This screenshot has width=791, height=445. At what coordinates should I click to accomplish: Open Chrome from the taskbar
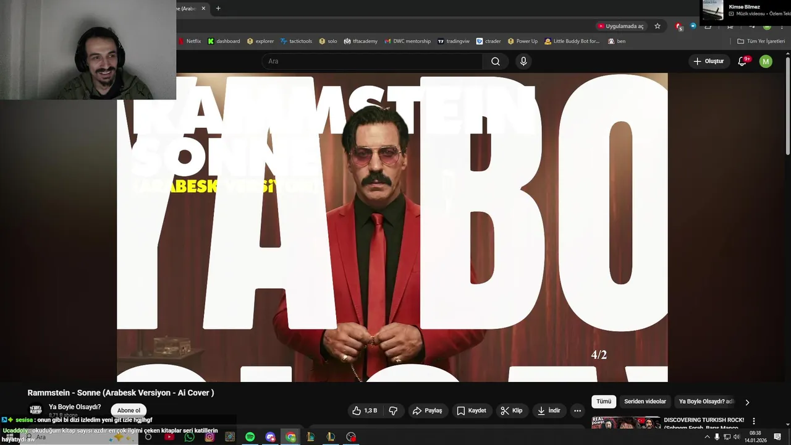(x=290, y=437)
